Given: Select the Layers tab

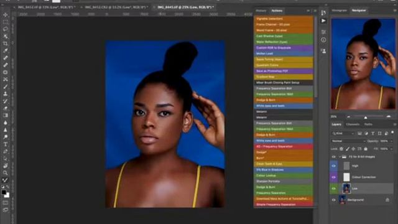Looking at the screenshot, I should [x=336, y=124].
